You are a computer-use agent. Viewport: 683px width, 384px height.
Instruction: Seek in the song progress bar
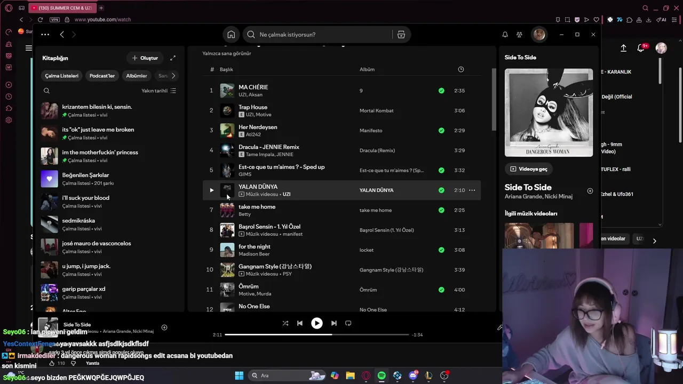point(317,335)
